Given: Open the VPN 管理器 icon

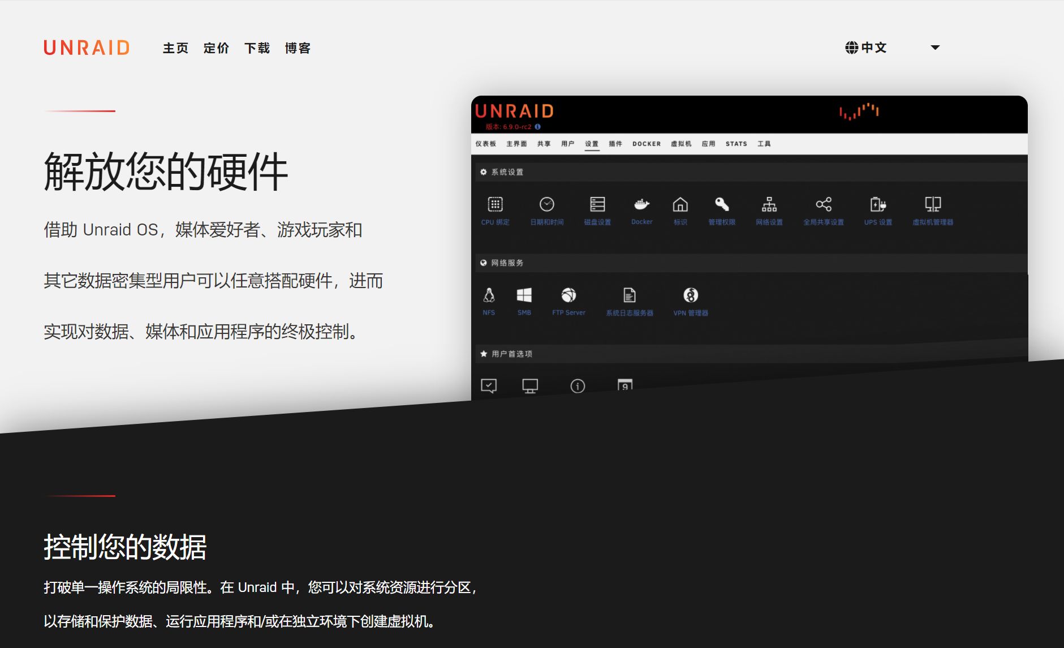Looking at the screenshot, I should point(691,295).
